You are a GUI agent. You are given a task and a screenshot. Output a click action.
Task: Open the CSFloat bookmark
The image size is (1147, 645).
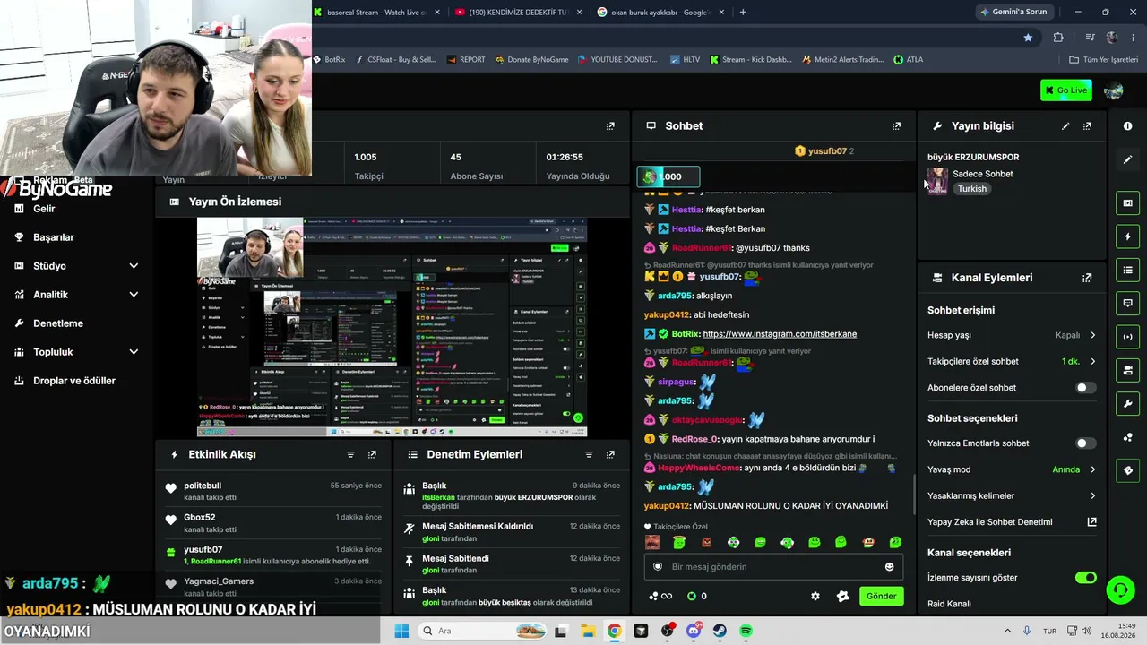click(395, 60)
